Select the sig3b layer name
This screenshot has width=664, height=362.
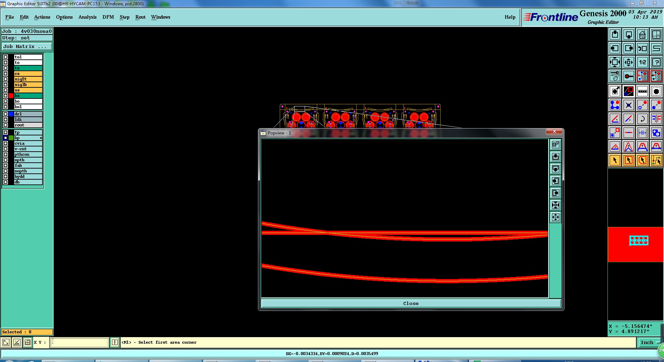pyautogui.click(x=28, y=85)
